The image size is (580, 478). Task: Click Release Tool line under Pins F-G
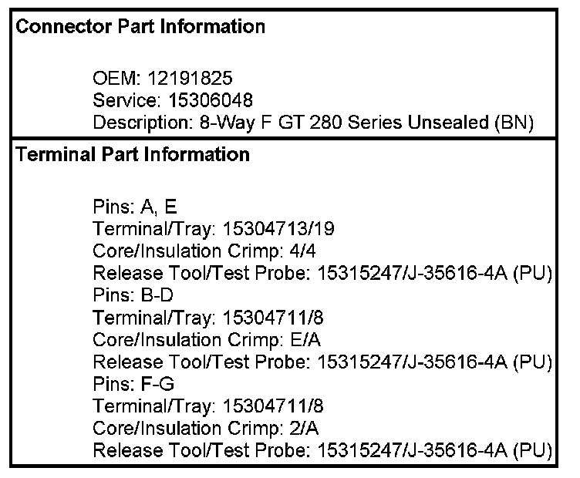coord(322,450)
